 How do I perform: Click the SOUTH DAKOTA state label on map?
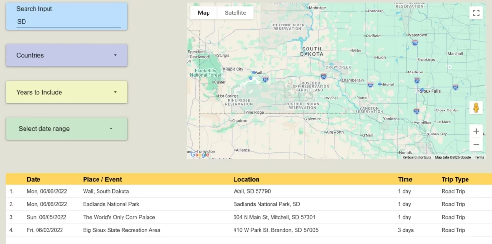pos(311,51)
